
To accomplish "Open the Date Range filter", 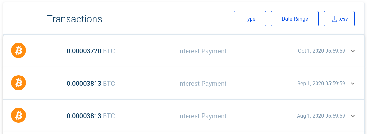I will [x=295, y=19].
